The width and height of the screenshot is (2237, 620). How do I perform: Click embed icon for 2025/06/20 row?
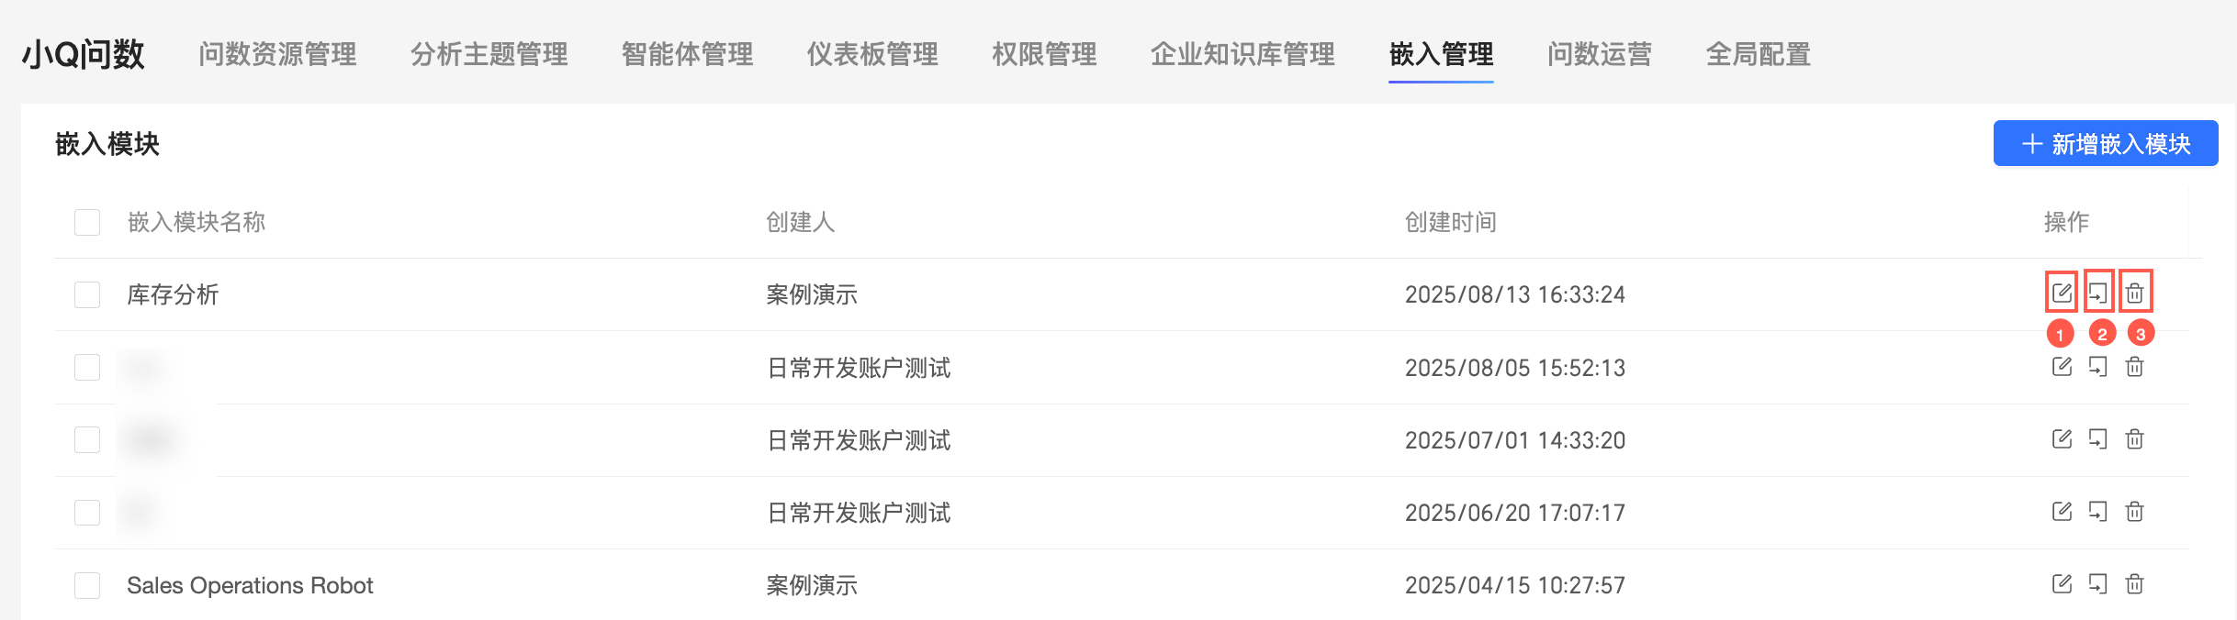tap(2098, 511)
